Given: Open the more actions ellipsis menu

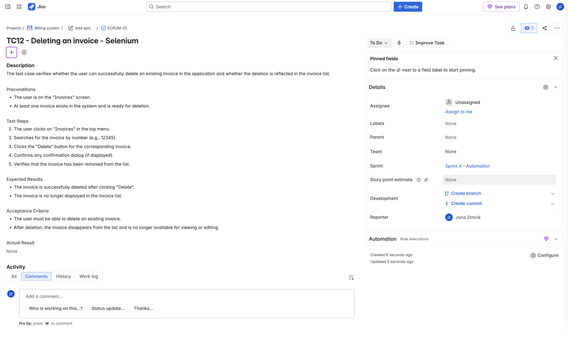Looking at the screenshot, I should coord(557,28).
